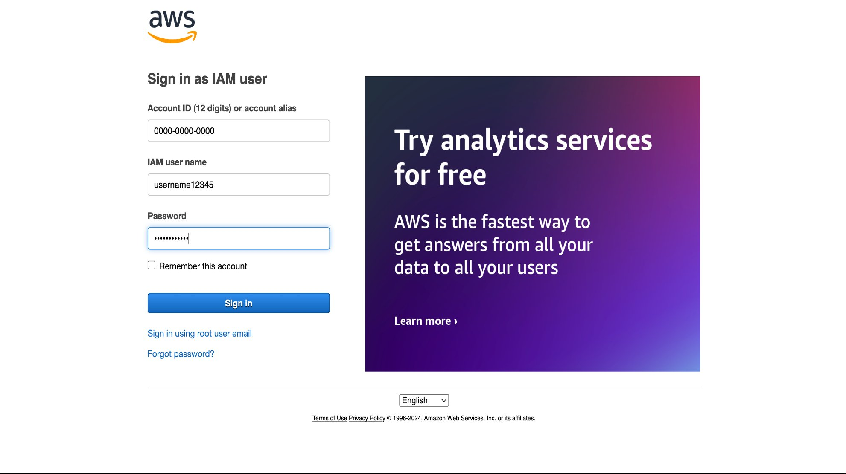
Task: Click the AWS logo
Action: pos(172,26)
